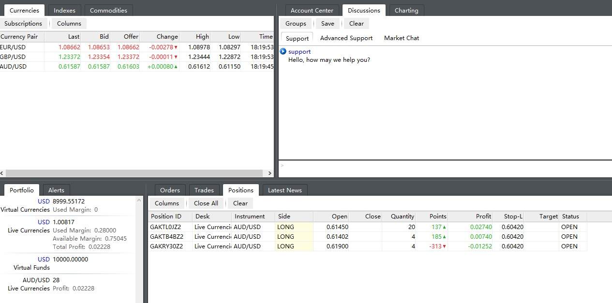Select position GAKTB4BZ2
The image size is (612, 303).
(x=368, y=237)
